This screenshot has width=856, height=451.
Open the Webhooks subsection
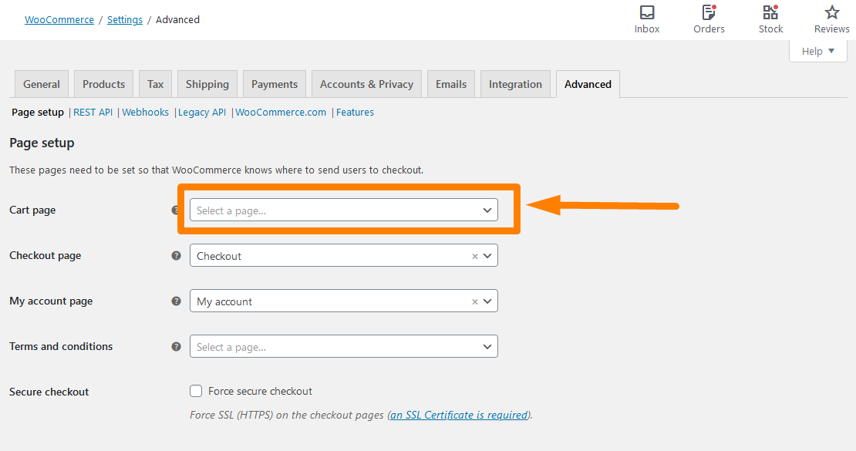145,112
